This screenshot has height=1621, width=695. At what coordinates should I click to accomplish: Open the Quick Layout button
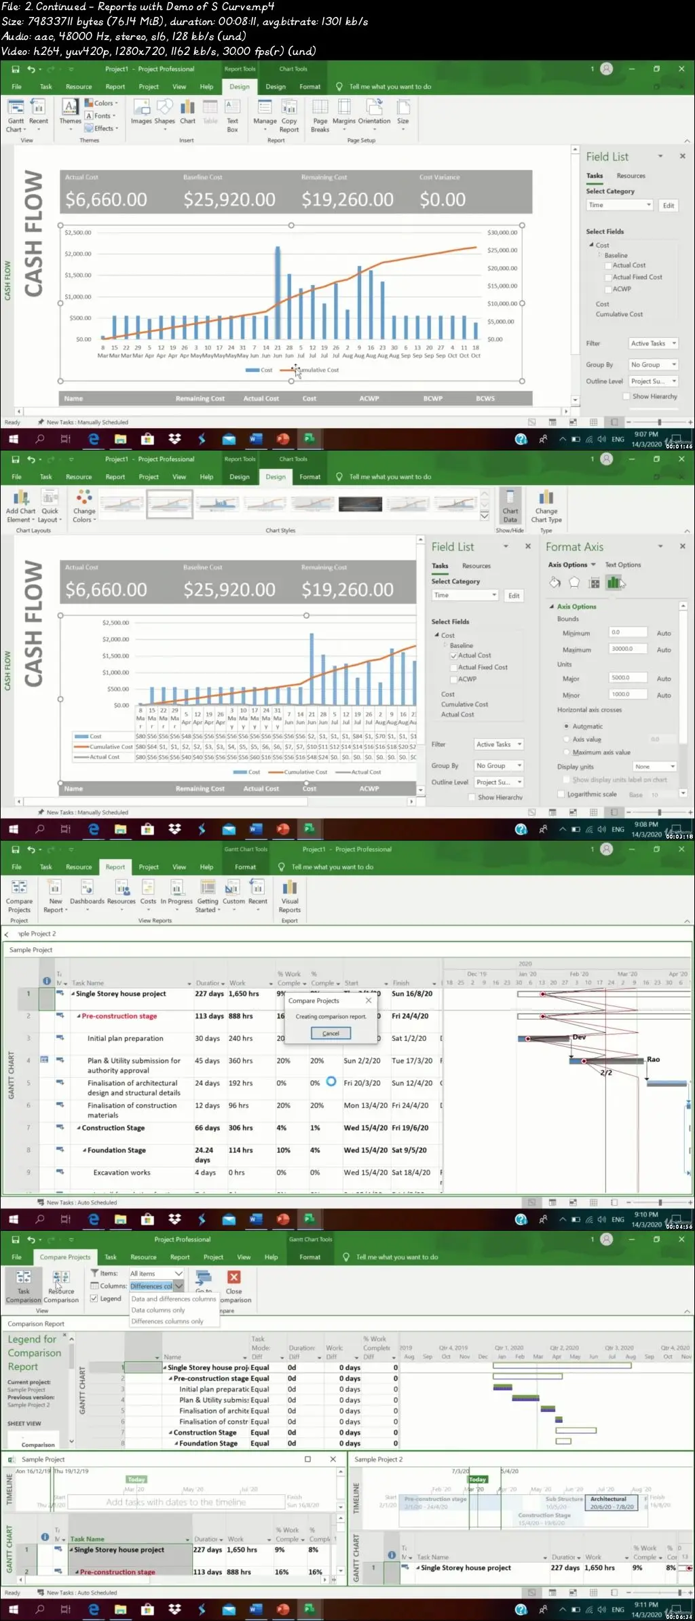point(50,506)
